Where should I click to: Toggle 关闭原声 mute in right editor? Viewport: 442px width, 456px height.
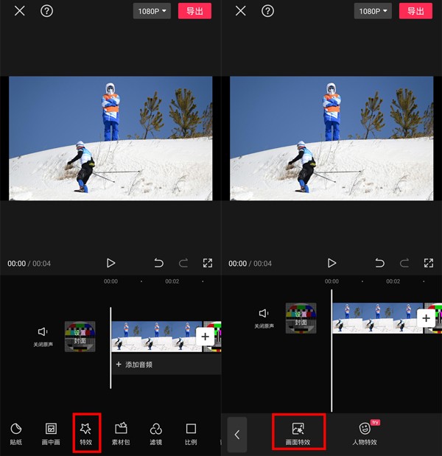pyautogui.click(x=264, y=318)
